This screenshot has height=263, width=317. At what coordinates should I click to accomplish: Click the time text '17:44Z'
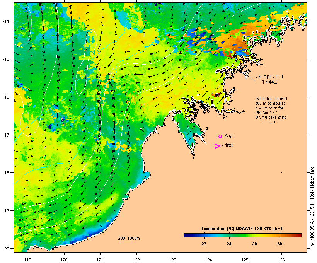pos(270,82)
